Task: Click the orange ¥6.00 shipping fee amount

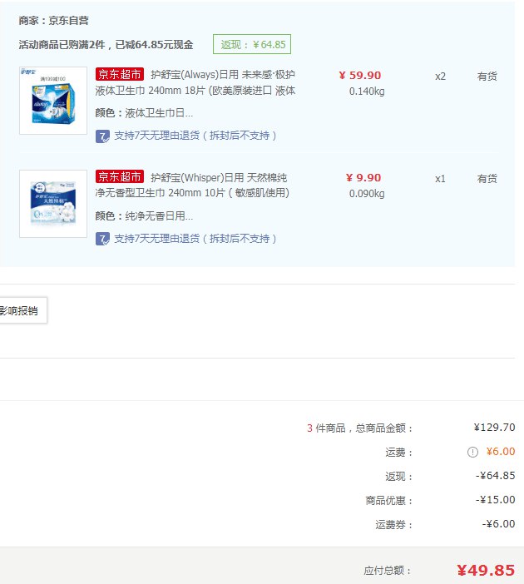Action: pyautogui.click(x=500, y=453)
